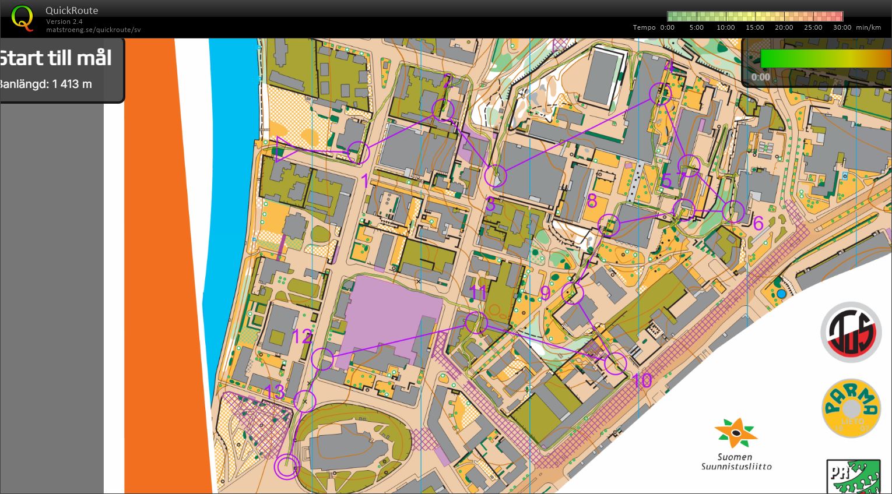Select control circle 4 on the map
The width and height of the screenshot is (892, 494).
pyautogui.click(x=661, y=94)
